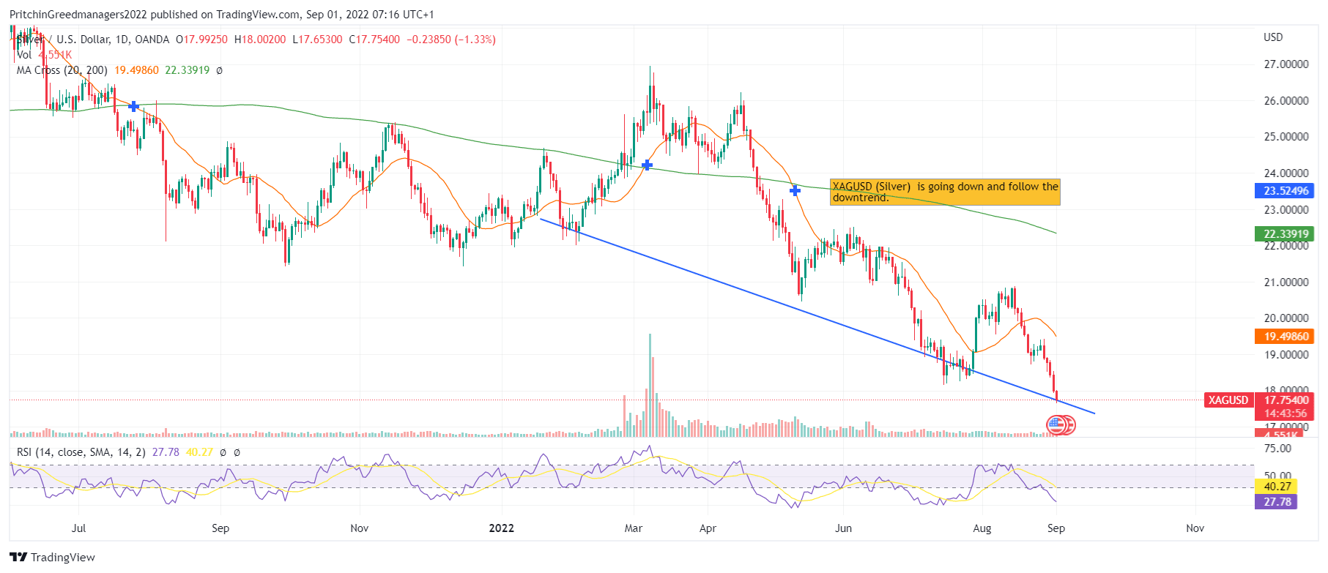Click the published-on TradingView.com header text
Image resolution: width=1328 pixels, height=573 pixels.
pos(222,15)
